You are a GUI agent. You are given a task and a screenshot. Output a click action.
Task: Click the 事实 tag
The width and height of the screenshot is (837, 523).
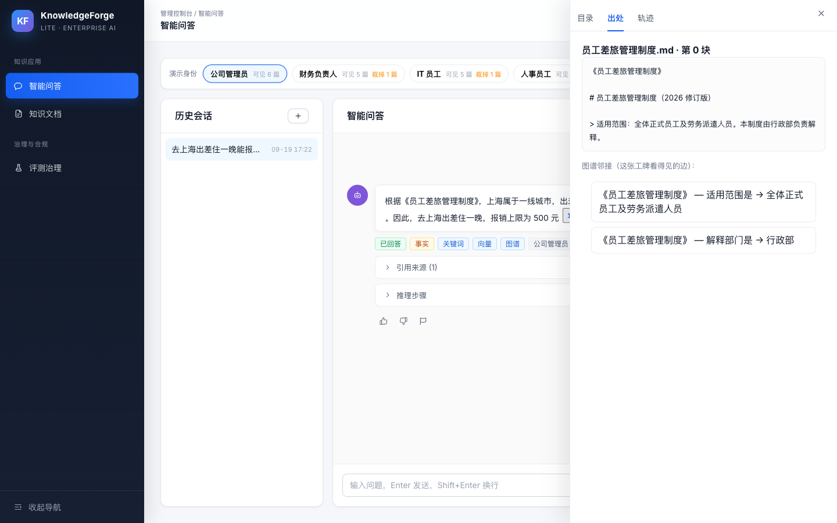click(422, 244)
